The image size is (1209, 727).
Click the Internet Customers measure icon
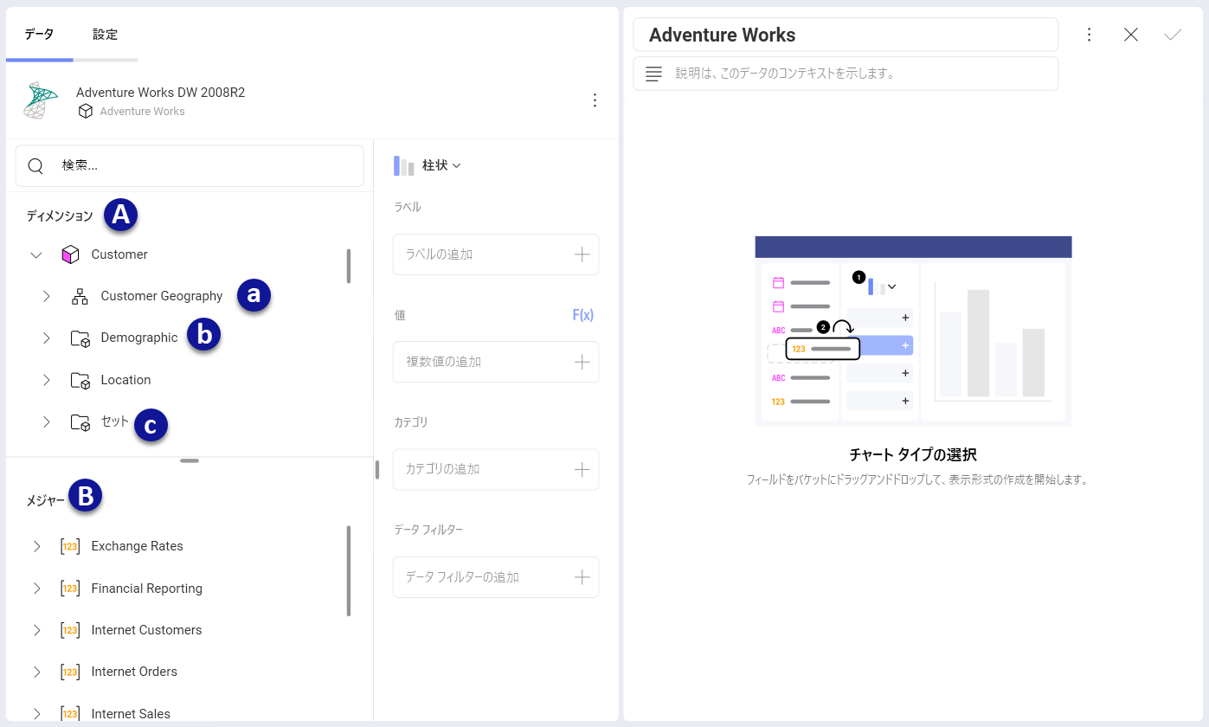pyautogui.click(x=71, y=630)
